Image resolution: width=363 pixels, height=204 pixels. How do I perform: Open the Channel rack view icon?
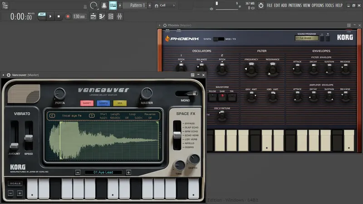(111, 16)
